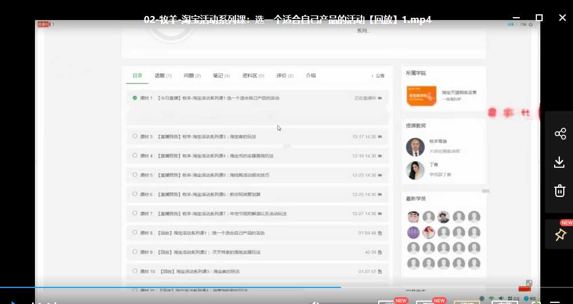Open the 评价 (2) tab

click(285, 76)
